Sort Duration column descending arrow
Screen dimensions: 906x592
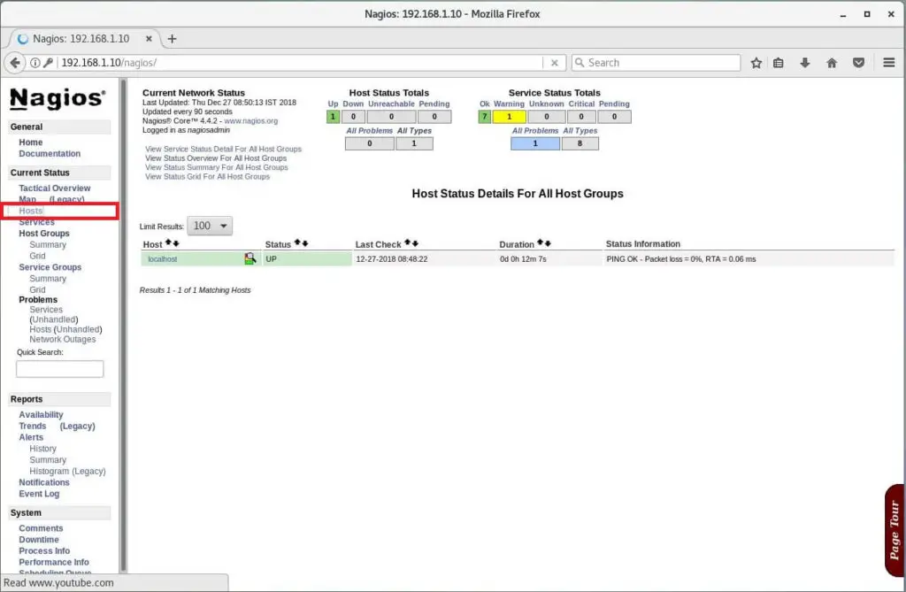point(547,243)
